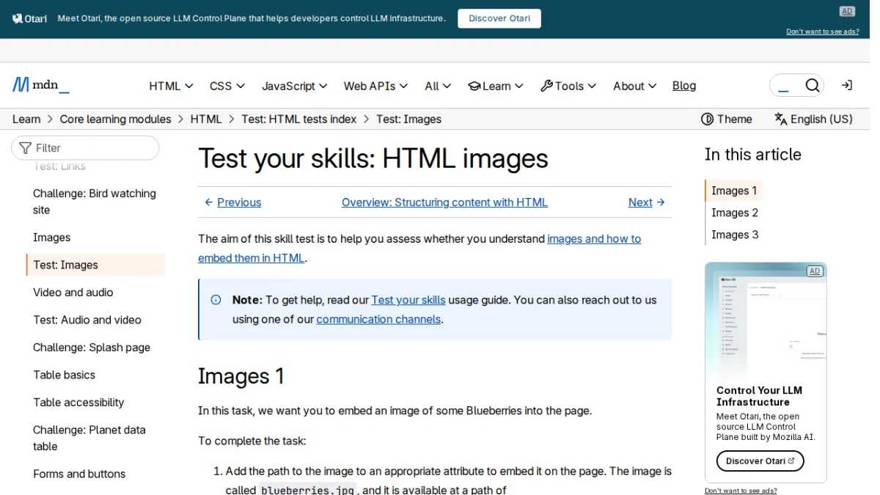880x495 pixels.
Task: Click the sidebar ad preview thumbnail image
Action: pyautogui.click(x=766, y=320)
